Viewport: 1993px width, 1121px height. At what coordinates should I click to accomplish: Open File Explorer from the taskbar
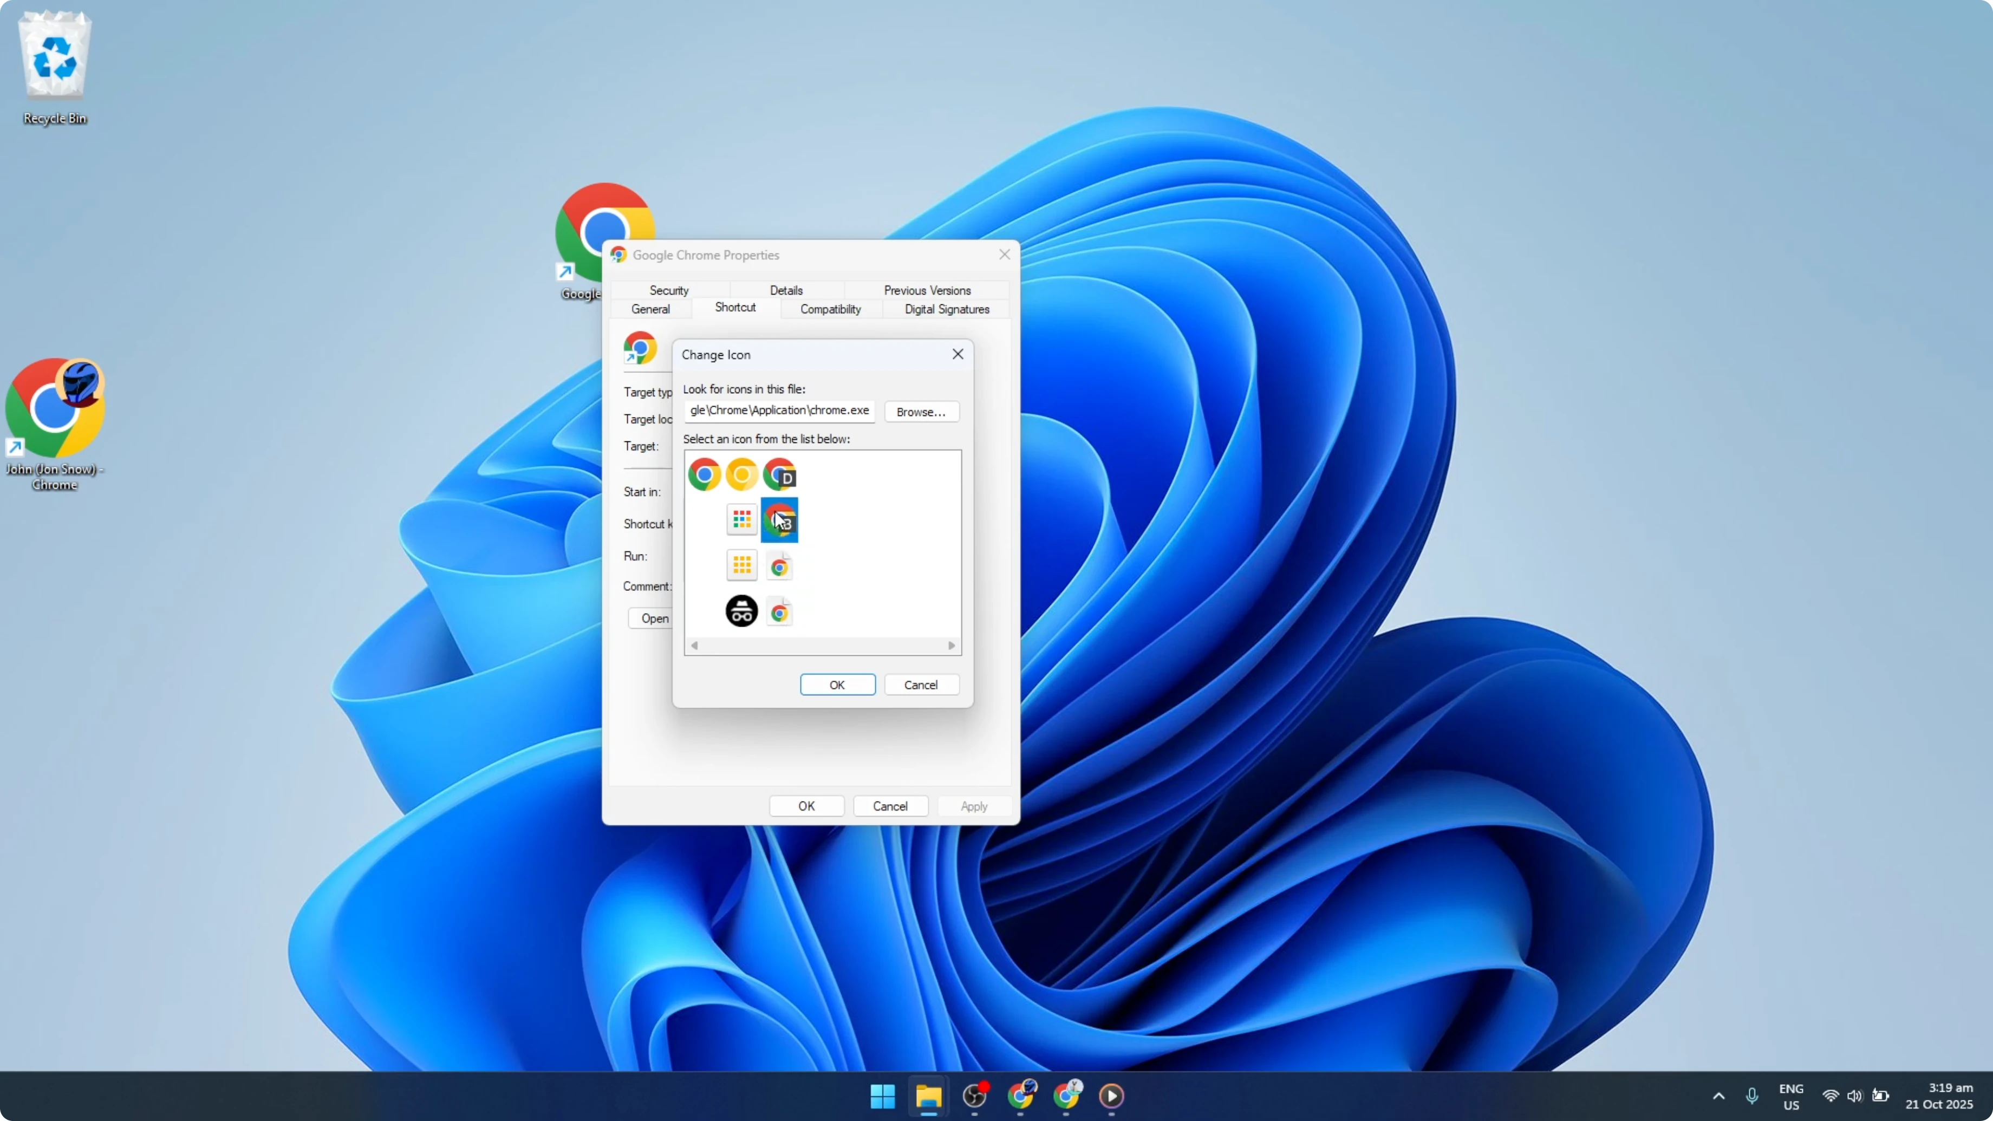point(928,1097)
